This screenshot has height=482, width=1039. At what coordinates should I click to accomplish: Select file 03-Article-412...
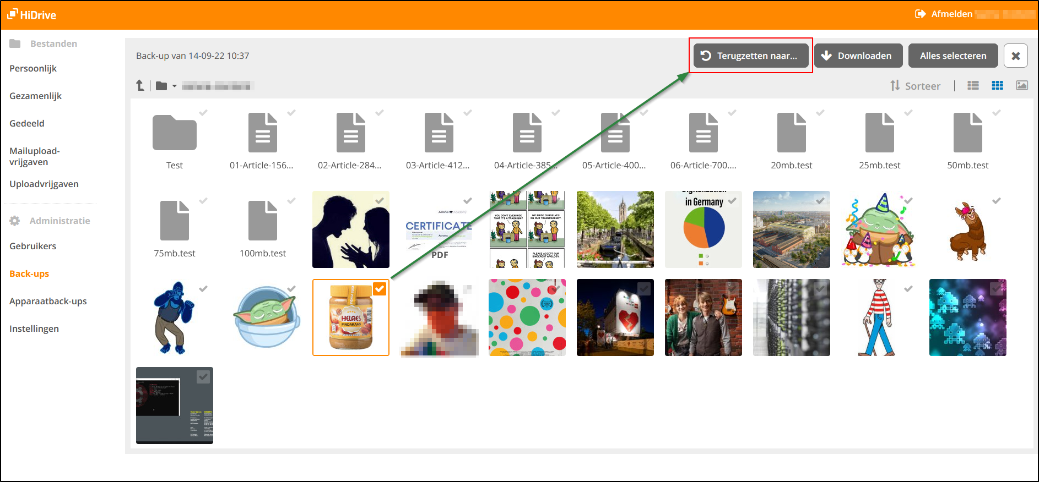pos(439,133)
